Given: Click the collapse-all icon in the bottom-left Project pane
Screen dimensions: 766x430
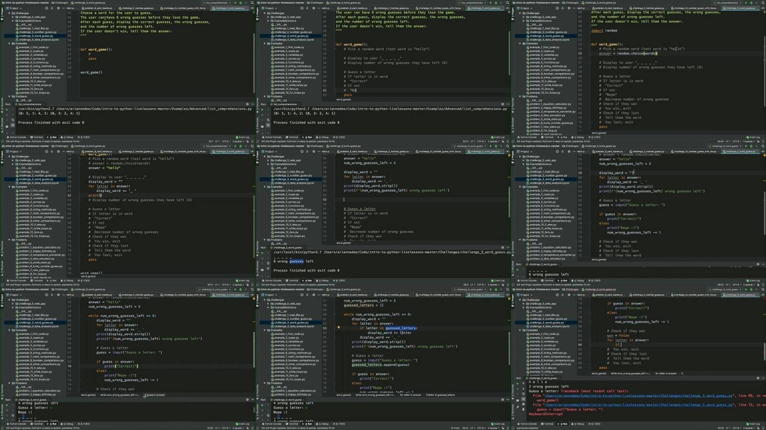Looking at the screenshot, I should point(52,295).
